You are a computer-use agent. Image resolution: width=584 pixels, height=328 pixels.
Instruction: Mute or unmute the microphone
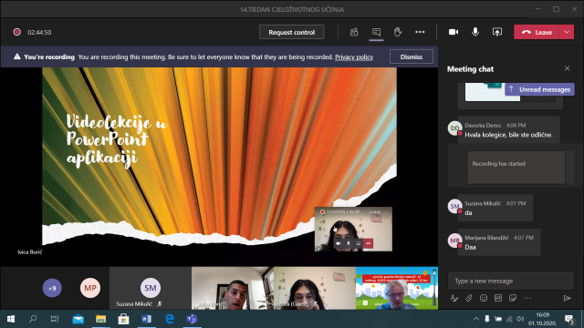point(475,32)
